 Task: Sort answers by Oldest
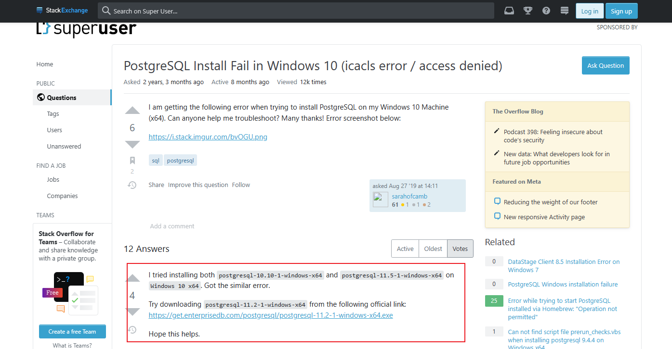(433, 249)
